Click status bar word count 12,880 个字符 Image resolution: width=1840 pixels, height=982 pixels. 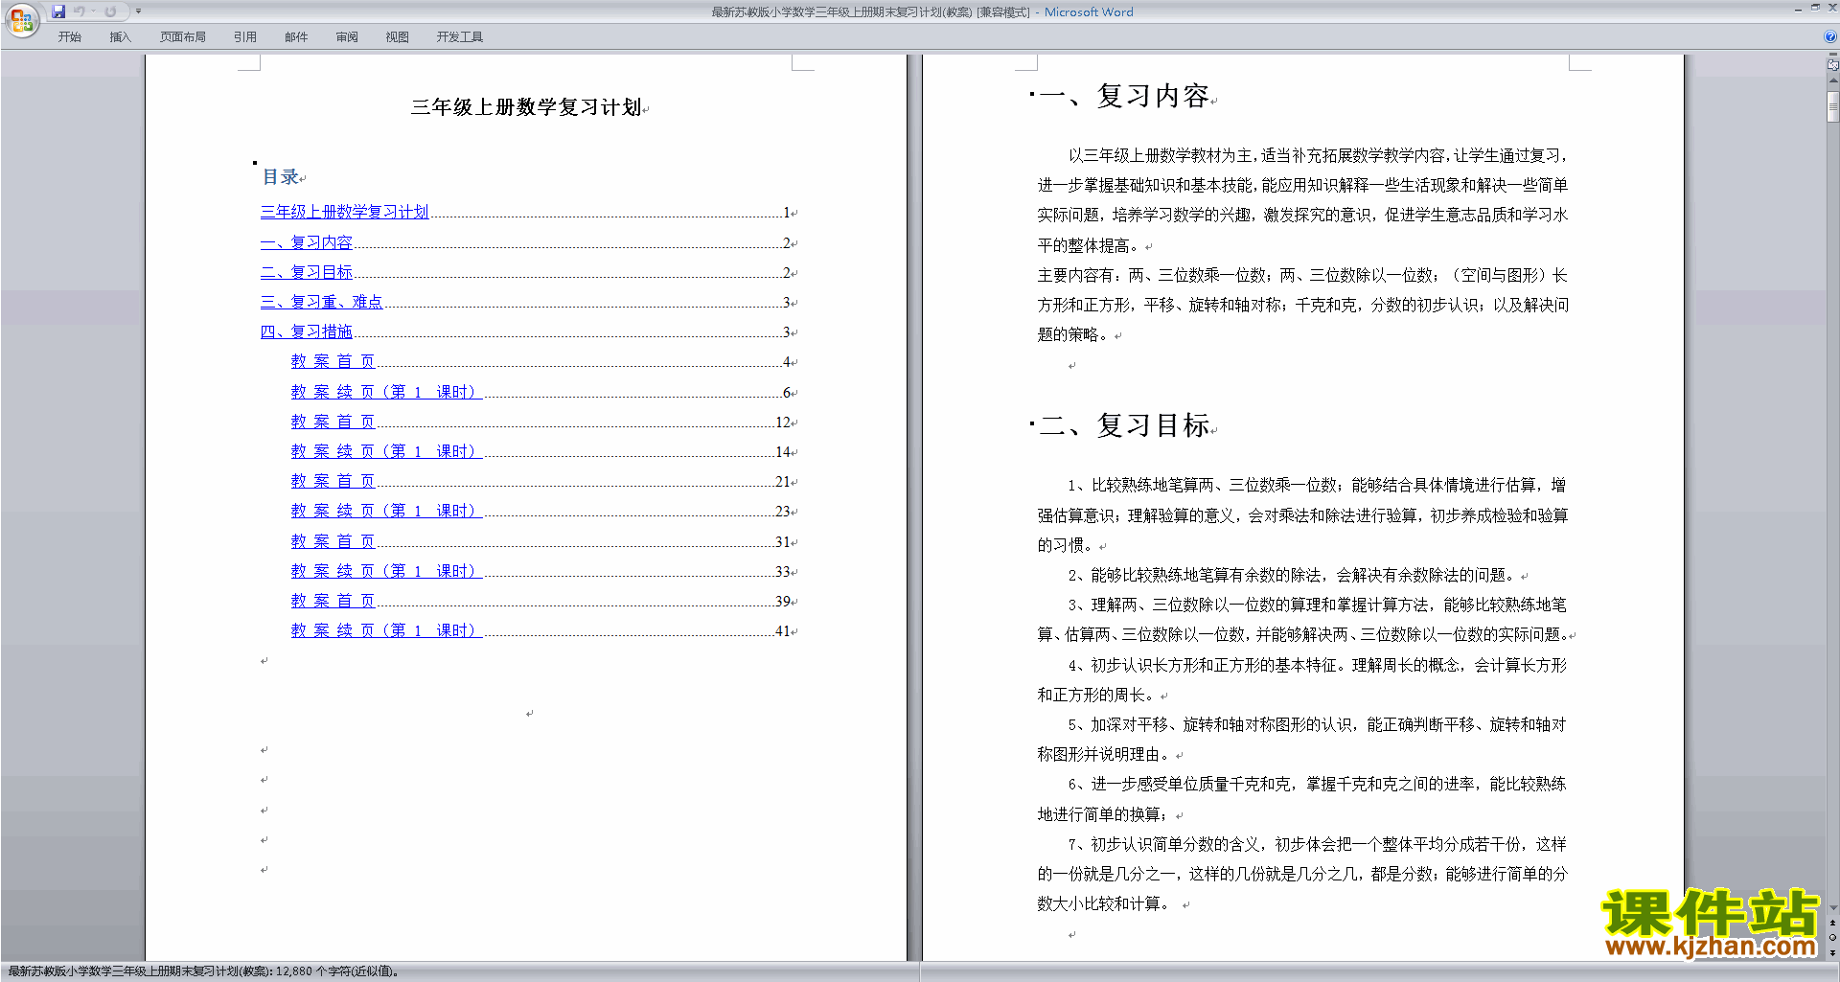[335, 971]
